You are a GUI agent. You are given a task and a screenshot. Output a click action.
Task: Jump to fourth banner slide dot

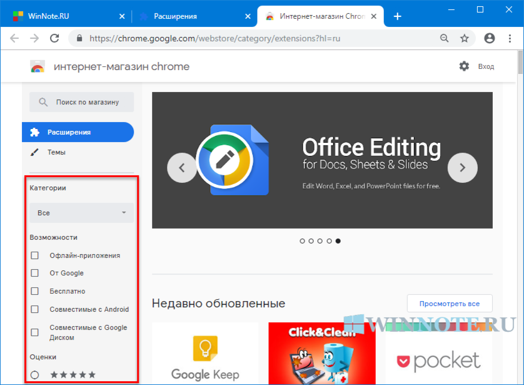coord(329,241)
